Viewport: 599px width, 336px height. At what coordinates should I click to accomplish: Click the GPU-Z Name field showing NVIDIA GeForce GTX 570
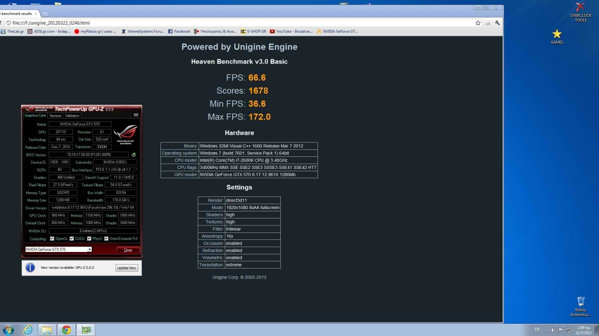(x=80, y=124)
